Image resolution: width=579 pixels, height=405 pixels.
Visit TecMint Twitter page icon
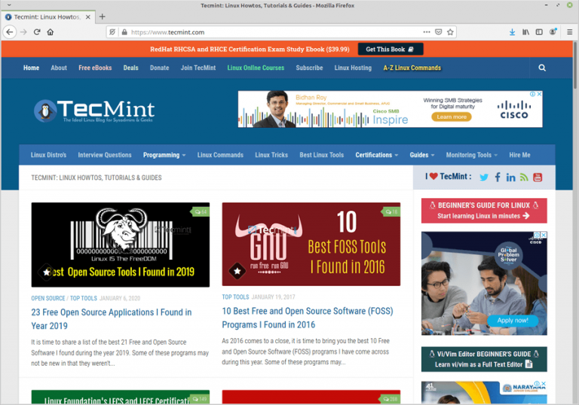pos(484,178)
